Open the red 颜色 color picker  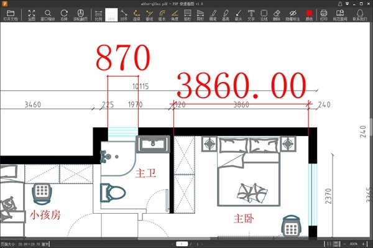point(309,15)
